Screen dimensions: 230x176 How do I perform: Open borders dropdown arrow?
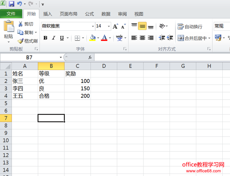[x=83, y=38]
